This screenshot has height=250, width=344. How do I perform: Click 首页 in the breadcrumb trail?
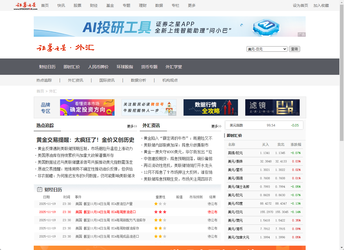coord(40,91)
